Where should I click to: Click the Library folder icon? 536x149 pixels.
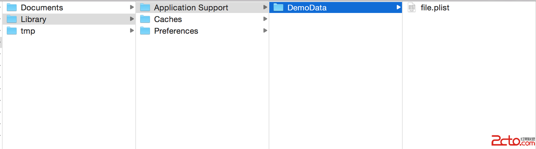(x=12, y=19)
